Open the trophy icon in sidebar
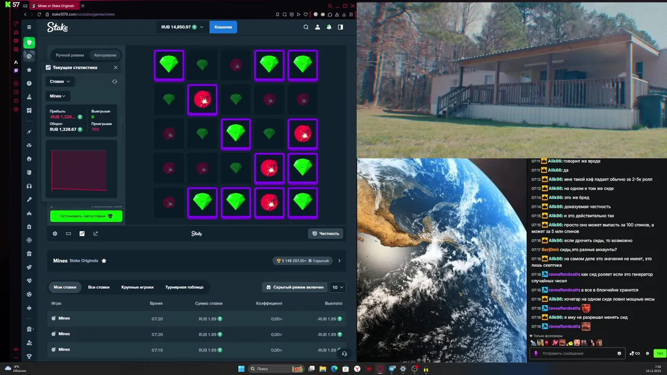 [29, 356]
